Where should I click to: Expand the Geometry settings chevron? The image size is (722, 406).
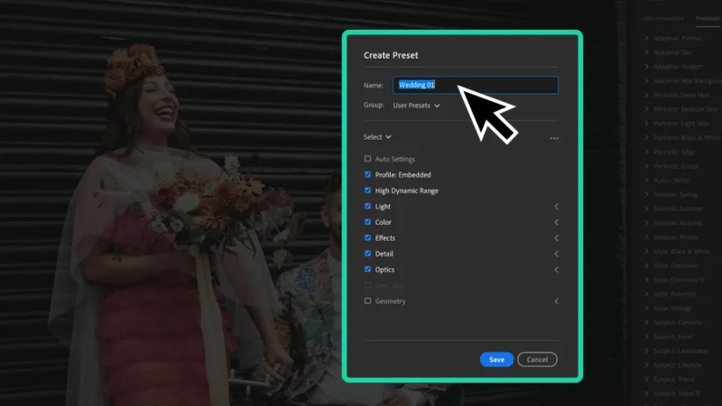pos(556,301)
